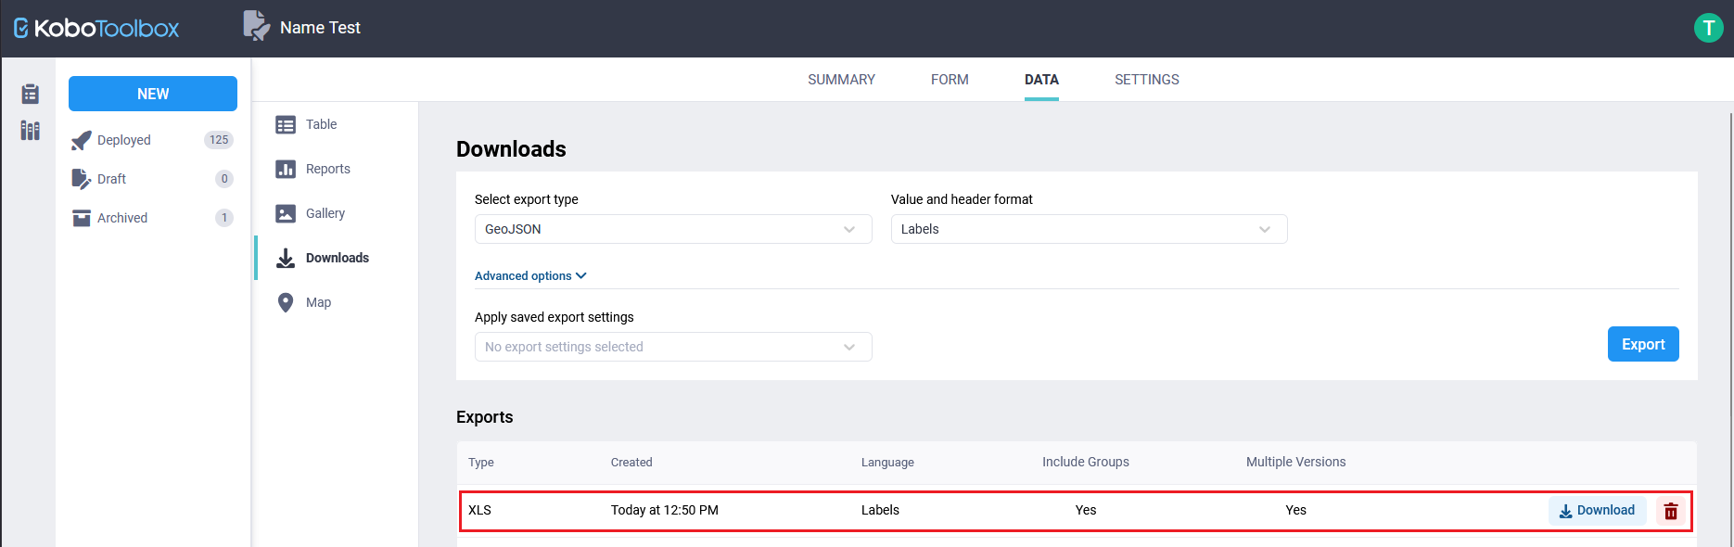Click the KoboToolbox logo
1734x547 pixels.
(96, 29)
